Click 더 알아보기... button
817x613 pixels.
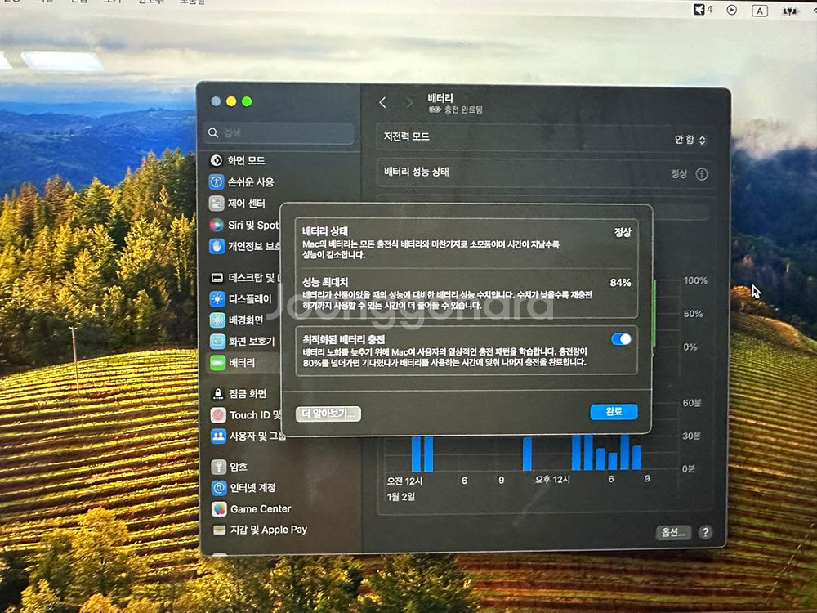(328, 414)
